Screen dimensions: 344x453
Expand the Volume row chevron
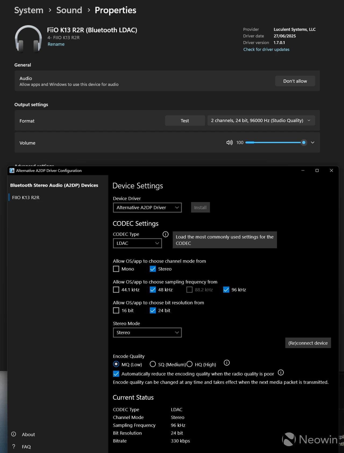point(313,143)
